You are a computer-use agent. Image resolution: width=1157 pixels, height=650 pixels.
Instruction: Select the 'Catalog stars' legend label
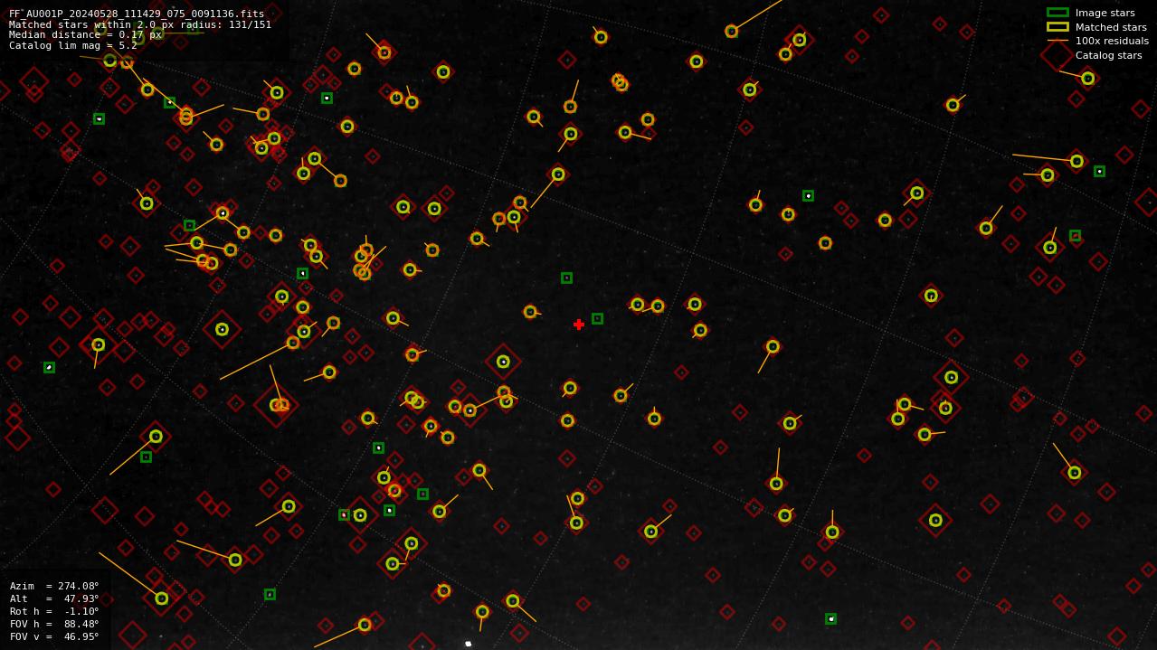(1108, 55)
